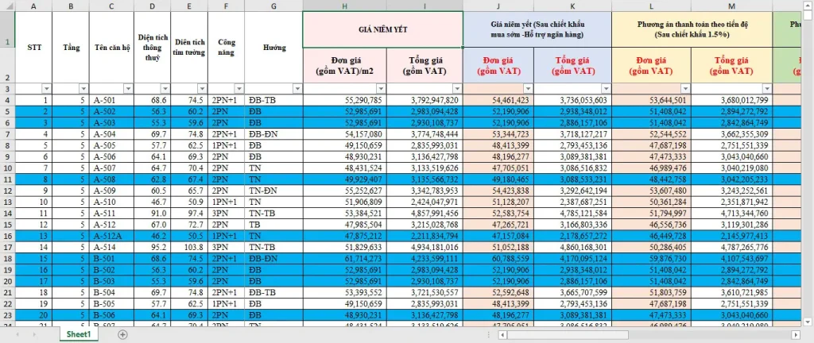Select column H header
This screenshot has height=343, width=814.
(x=345, y=6)
